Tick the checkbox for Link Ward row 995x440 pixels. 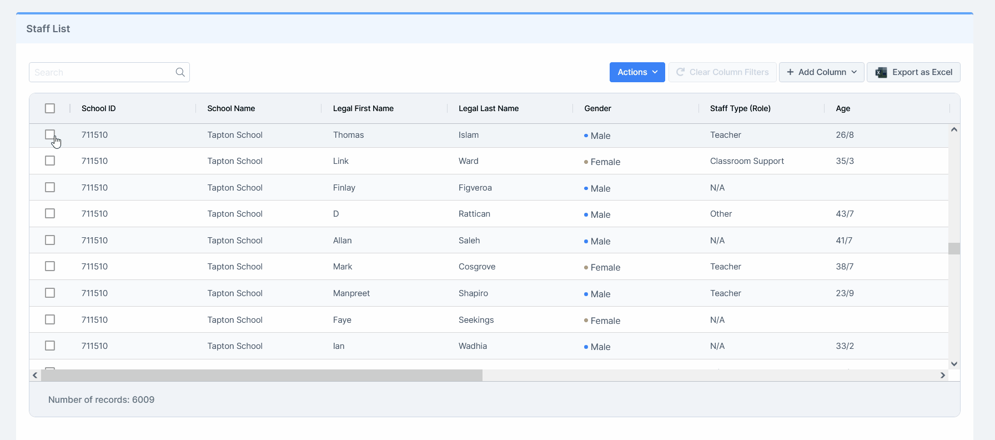tap(50, 161)
